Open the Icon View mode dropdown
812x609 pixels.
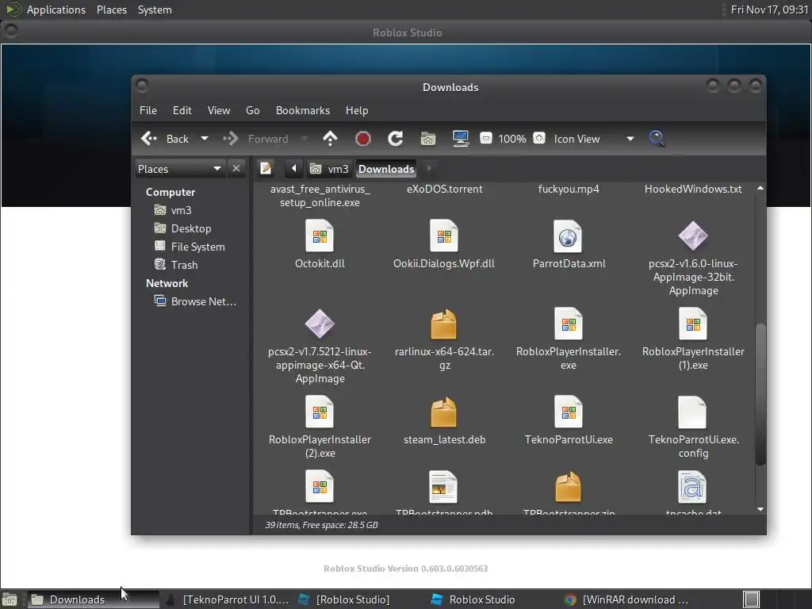593,139
